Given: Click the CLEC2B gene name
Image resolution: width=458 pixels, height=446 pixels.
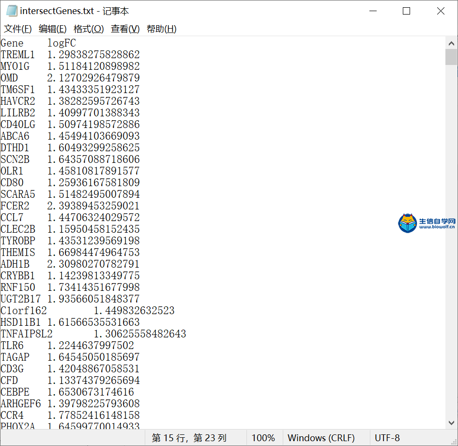Looking at the screenshot, I should coord(18,229).
